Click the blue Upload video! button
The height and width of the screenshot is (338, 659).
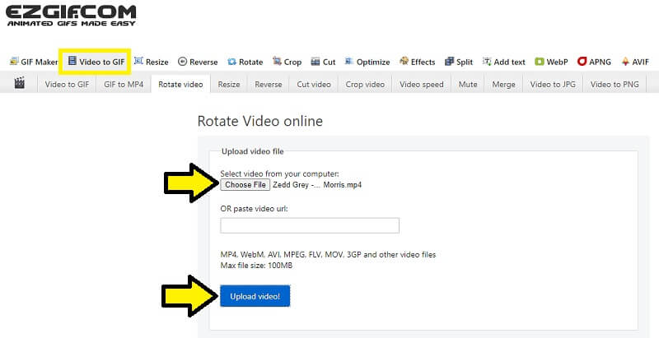pos(255,296)
